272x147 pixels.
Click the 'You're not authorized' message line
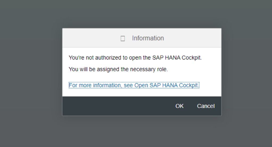pyautogui.click(x=135, y=58)
